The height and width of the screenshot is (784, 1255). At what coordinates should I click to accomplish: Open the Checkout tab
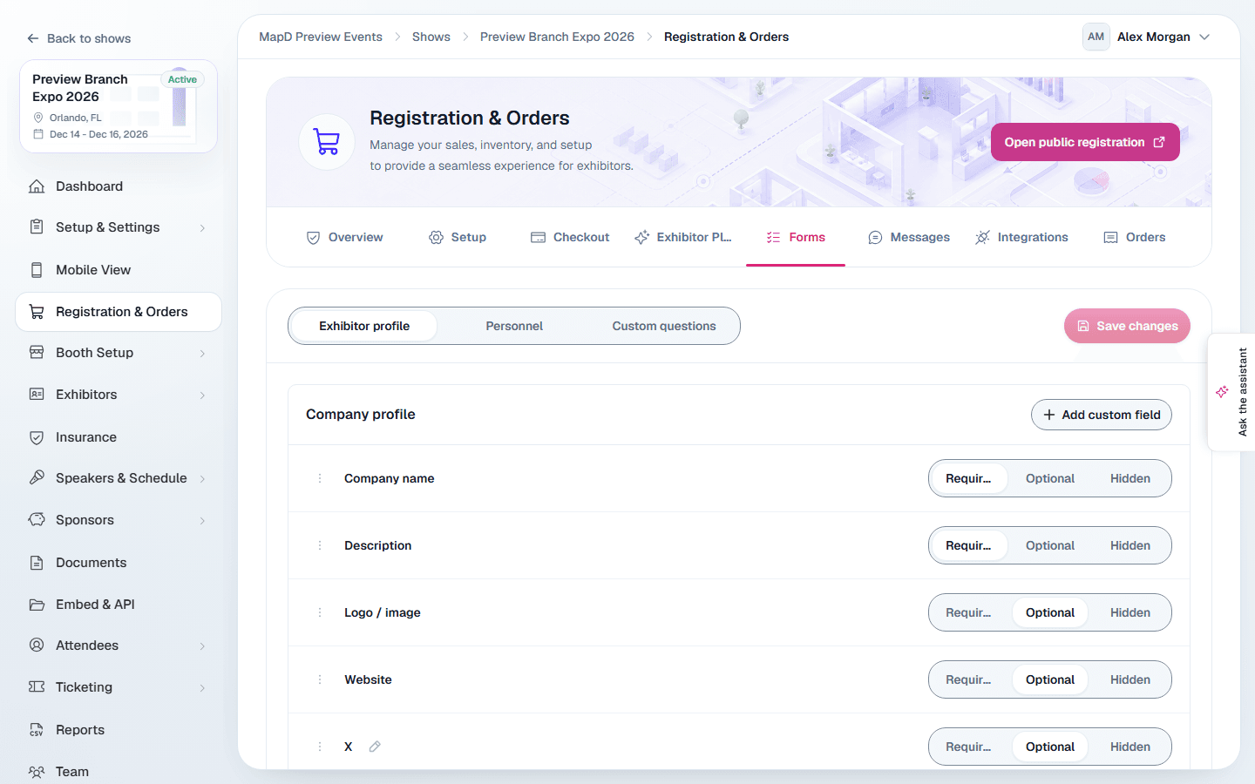570,237
